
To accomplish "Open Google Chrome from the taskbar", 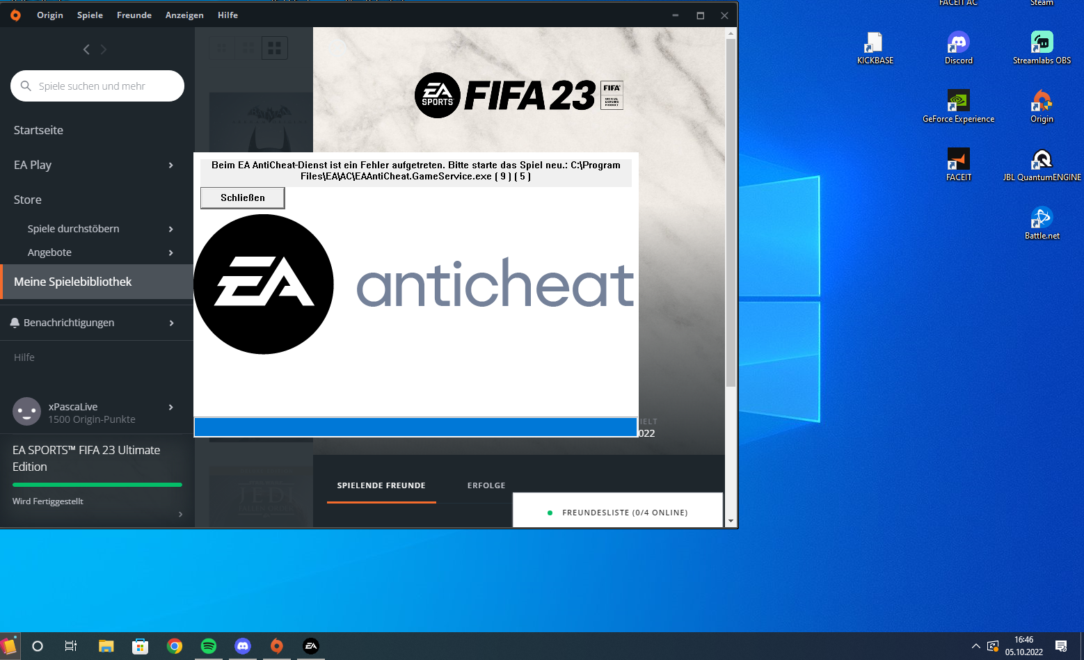I will tap(175, 646).
